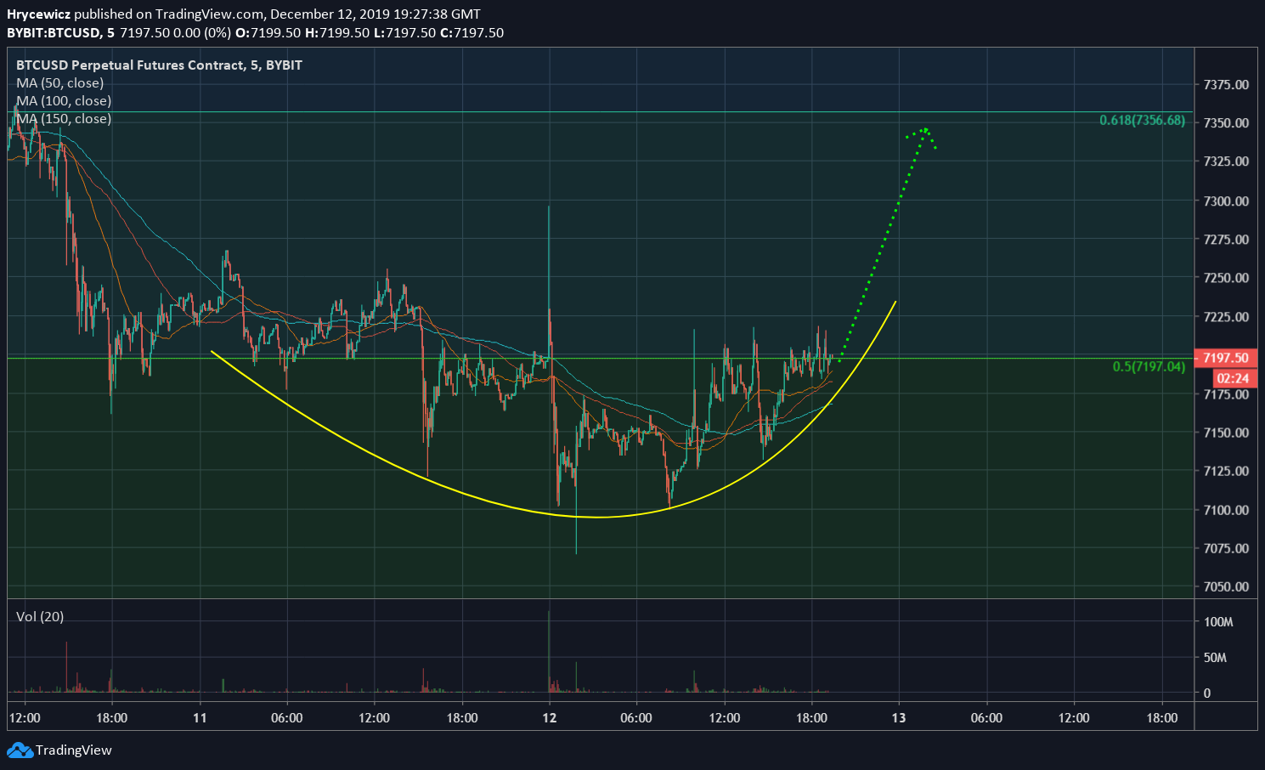Image resolution: width=1265 pixels, height=770 pixels.
Task: Click the 7350.00 price axis label
Action: (1226, 123)
